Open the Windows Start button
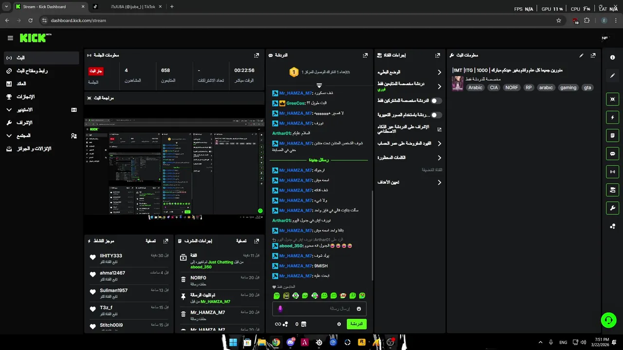The image size is (623, 350). pyautogui.click(x=233, y=342)
